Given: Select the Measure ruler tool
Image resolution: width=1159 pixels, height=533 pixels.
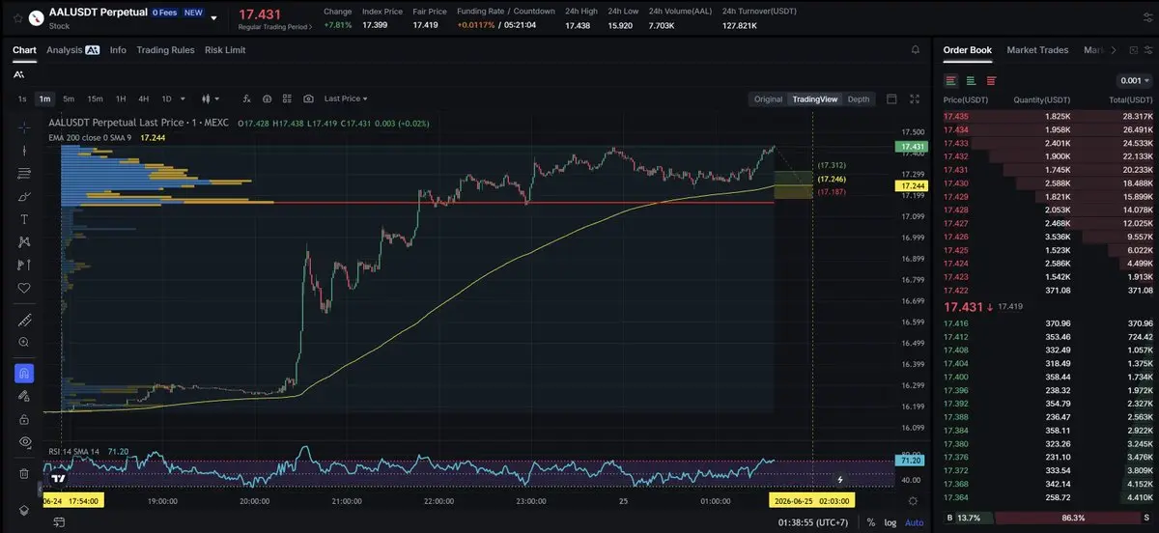Looking at the screenshot, I should tap(24, 321).
